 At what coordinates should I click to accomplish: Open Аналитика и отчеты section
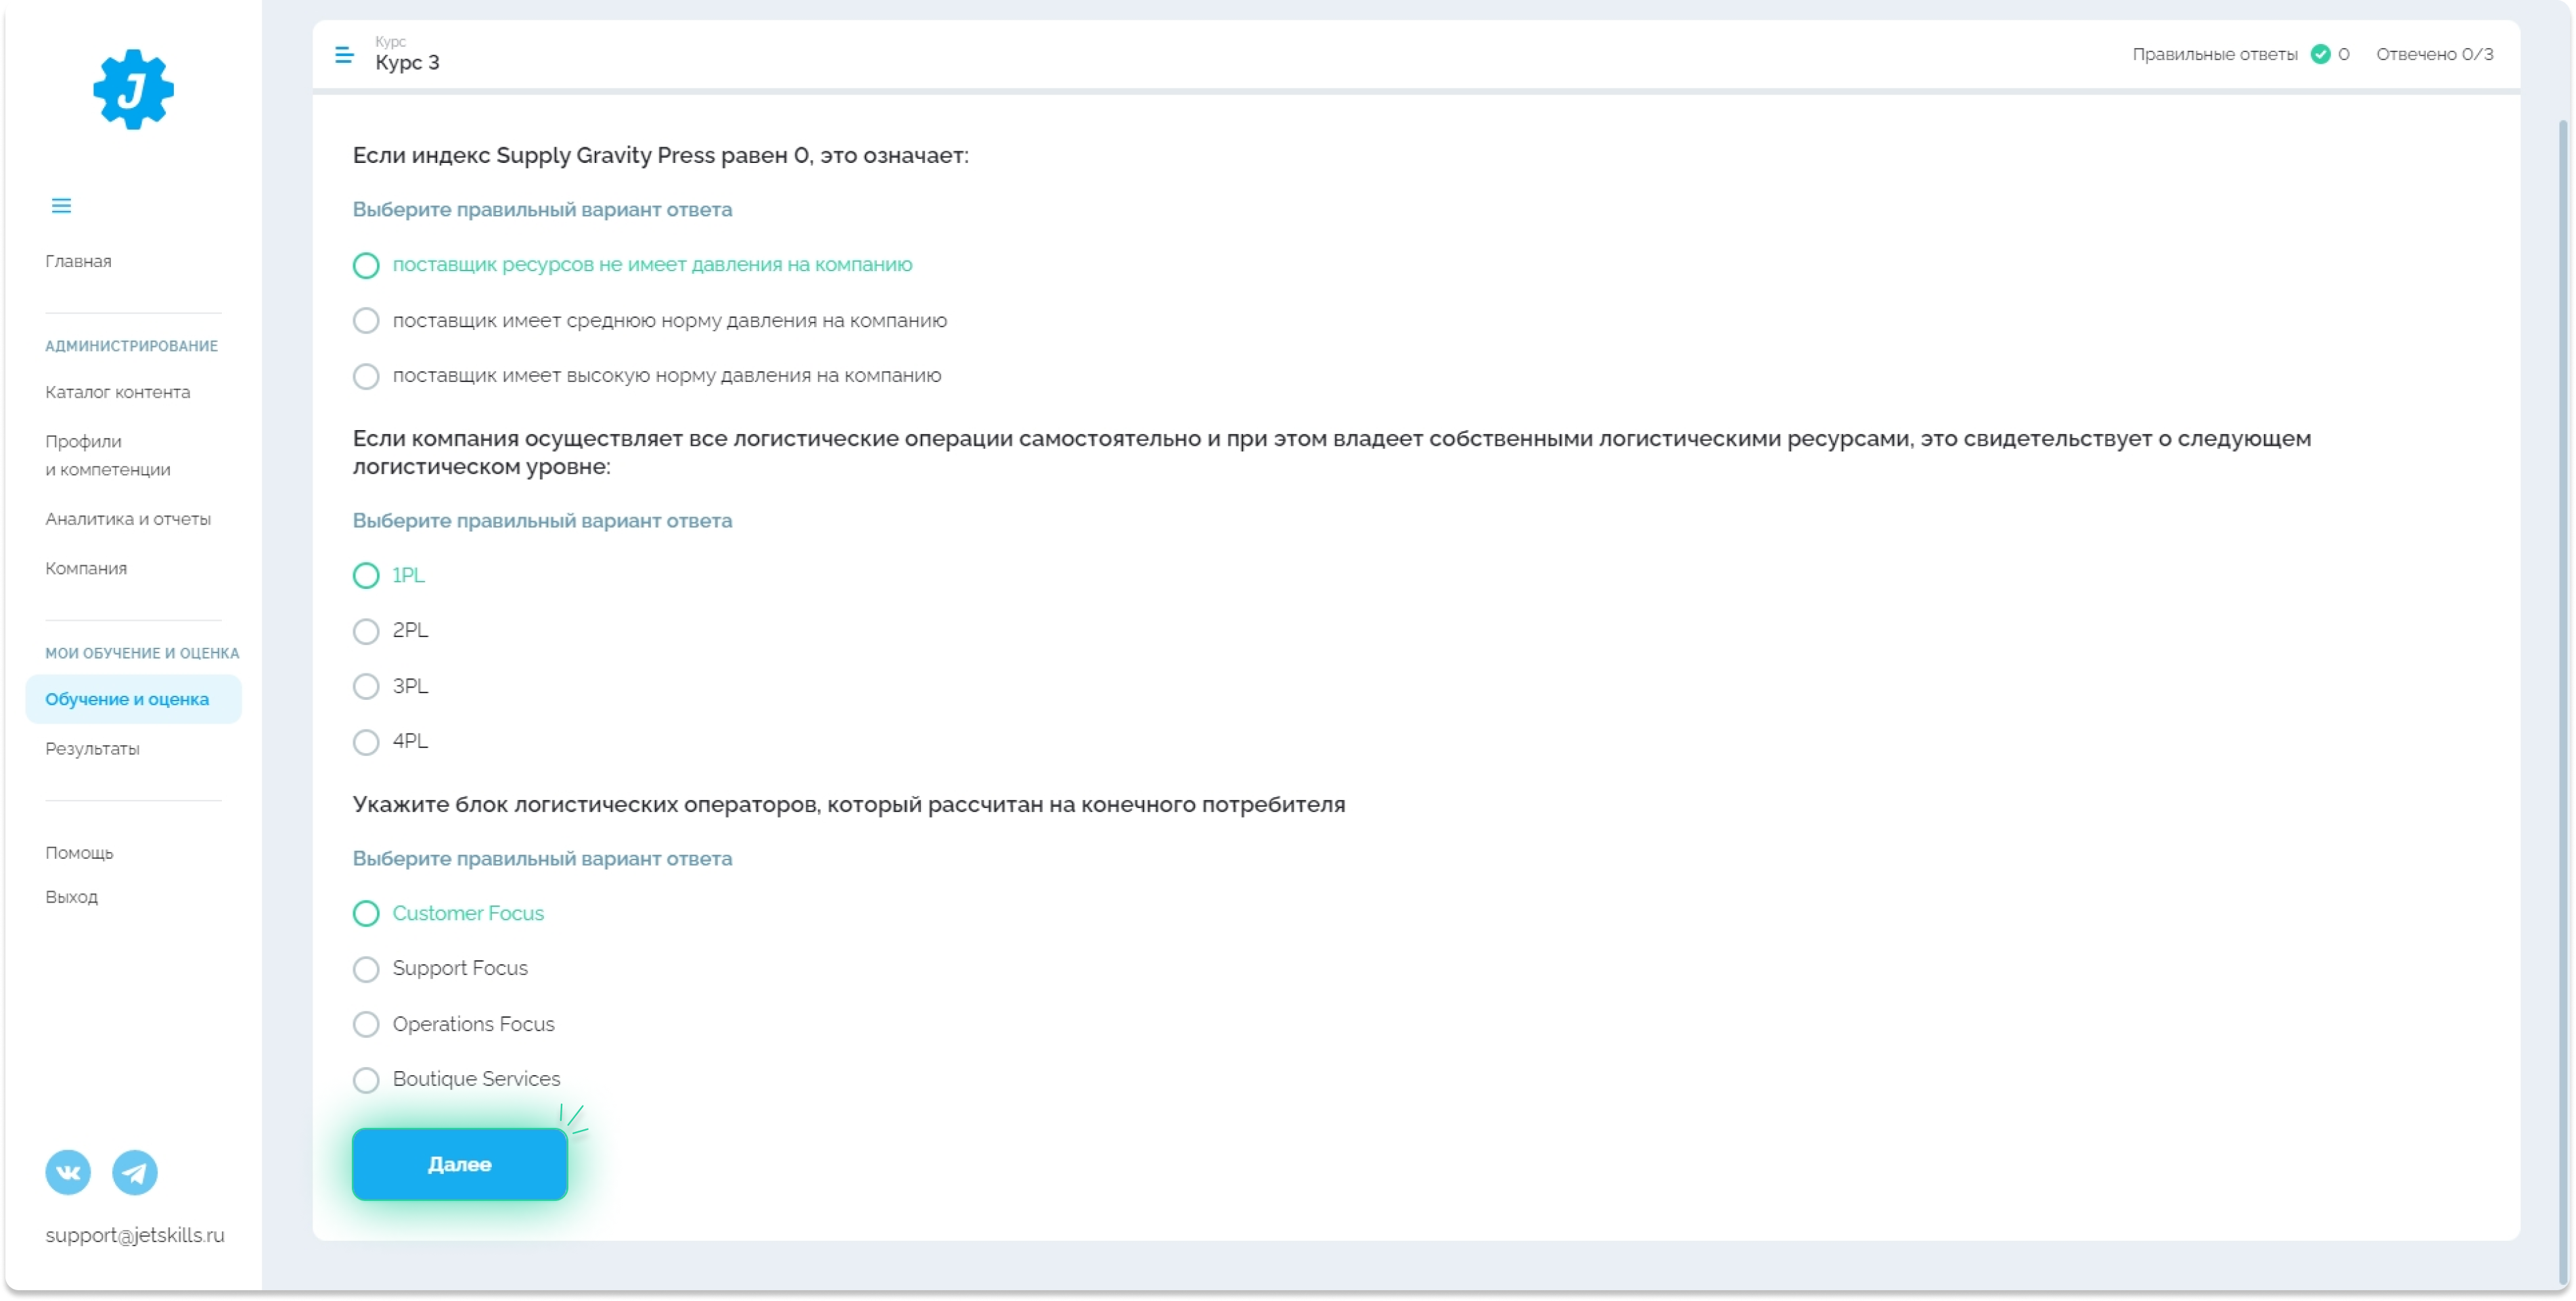[x=128, y=519]
